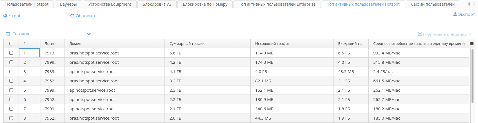Screen dimensions: 478x123
Task: Click the calendar icon next to Сегодня
Action: point(8,34)
